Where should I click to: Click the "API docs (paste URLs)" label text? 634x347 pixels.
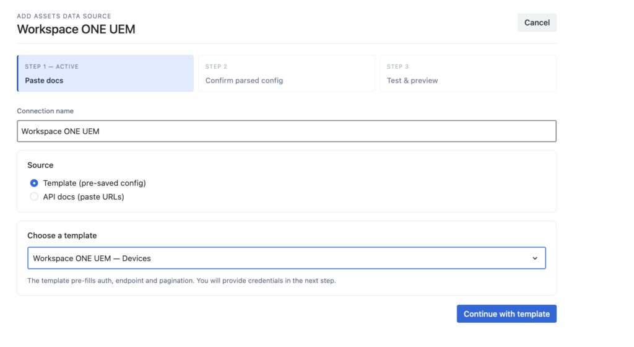coord(84,197)
